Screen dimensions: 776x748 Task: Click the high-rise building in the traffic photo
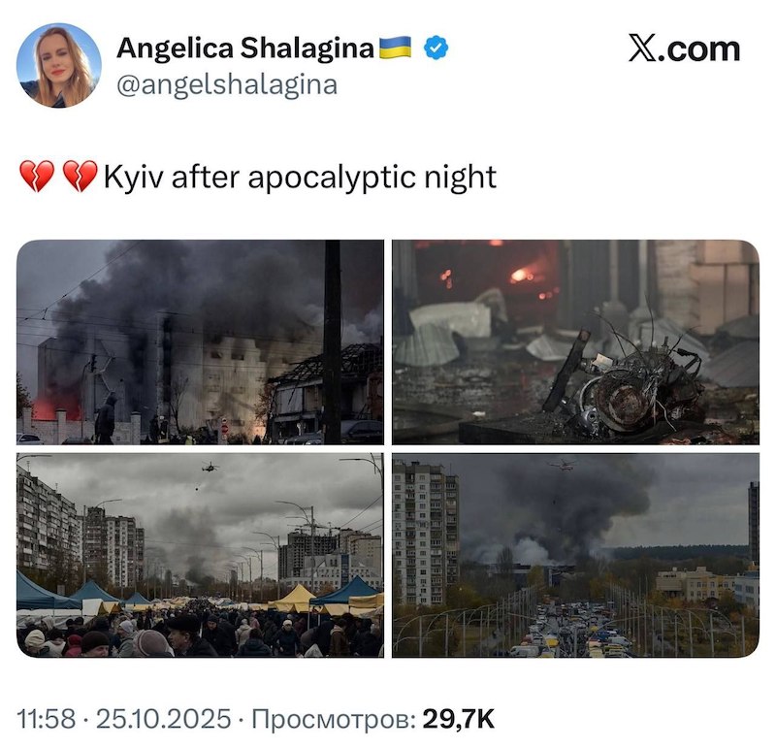[x=426, y=533]
